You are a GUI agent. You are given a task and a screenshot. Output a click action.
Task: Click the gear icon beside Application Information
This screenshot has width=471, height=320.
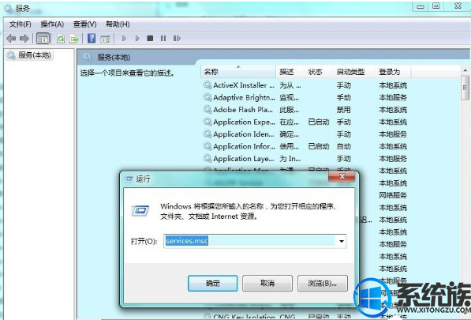[207, 146]
